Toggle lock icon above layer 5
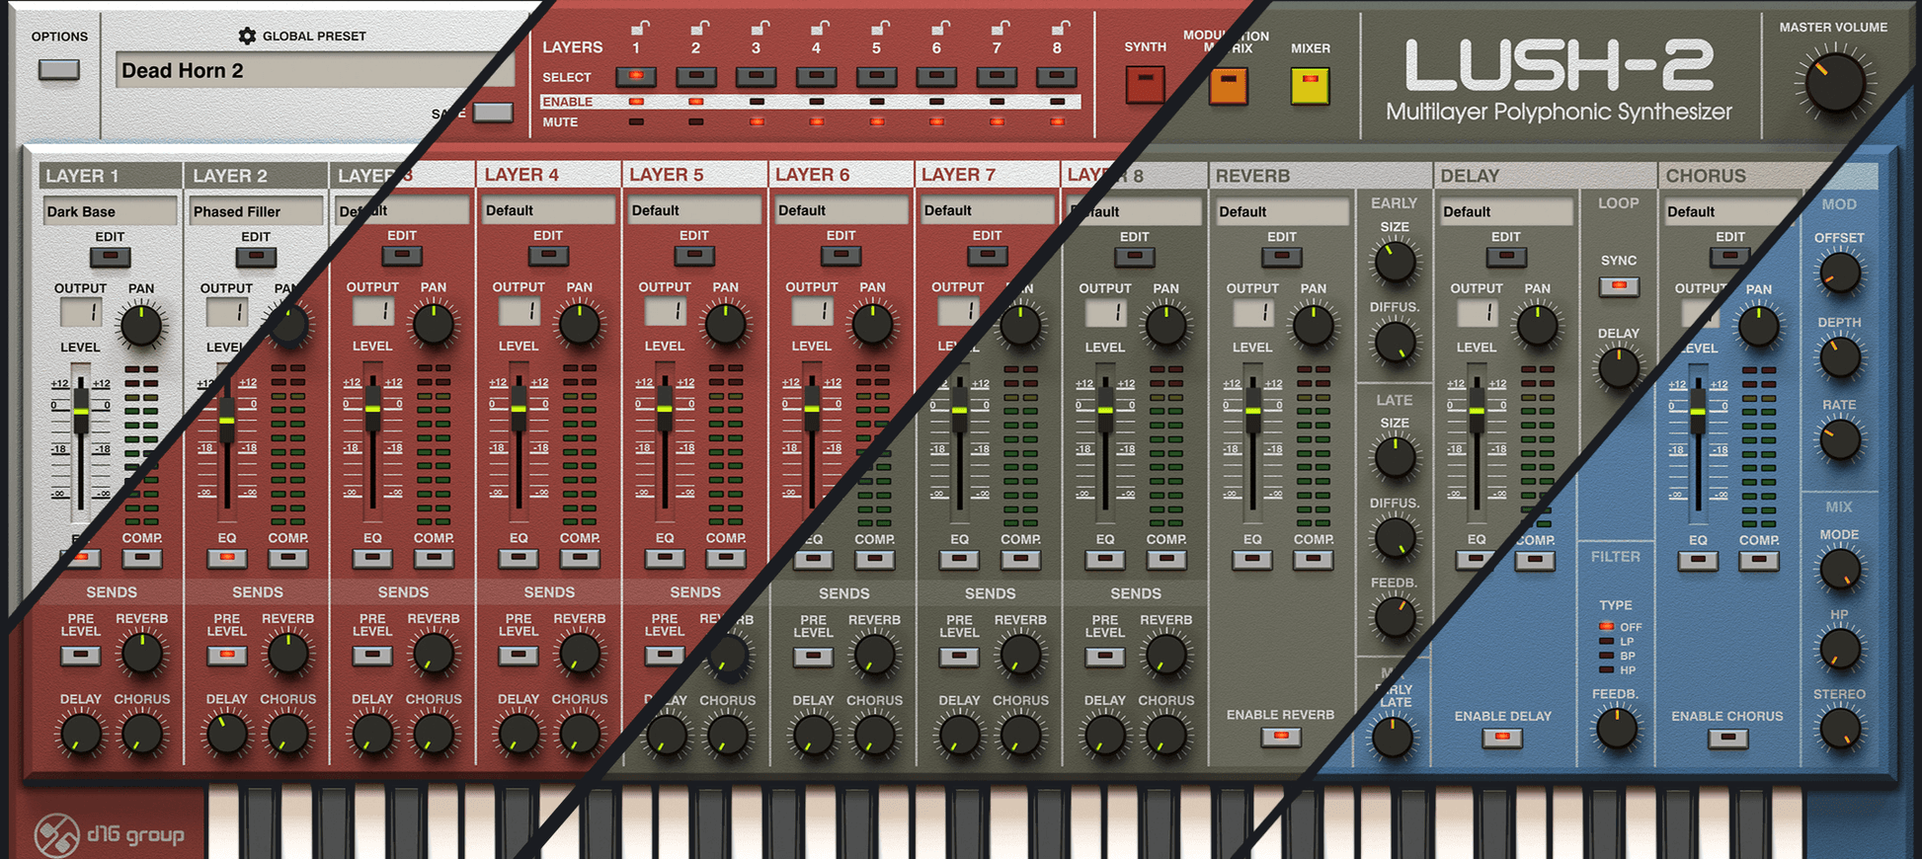 click(879, 28)
